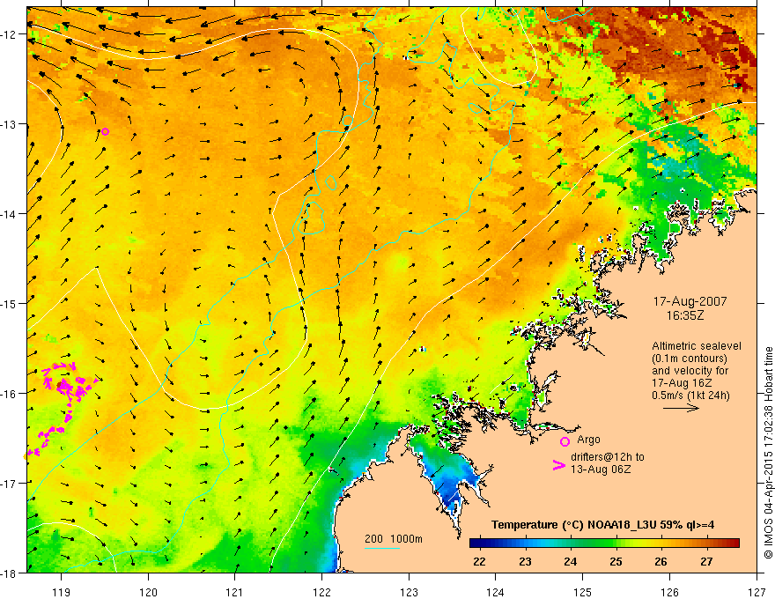The height and width of the screenshot is (599, 775).
Task: Click the longitude axis label '124'
Action: [x=496, y=592]
